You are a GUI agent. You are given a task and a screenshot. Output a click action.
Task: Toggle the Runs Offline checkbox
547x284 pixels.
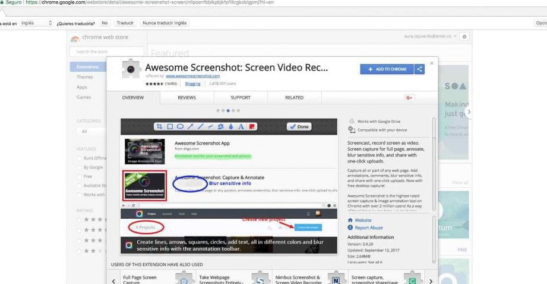coord(79,158)
